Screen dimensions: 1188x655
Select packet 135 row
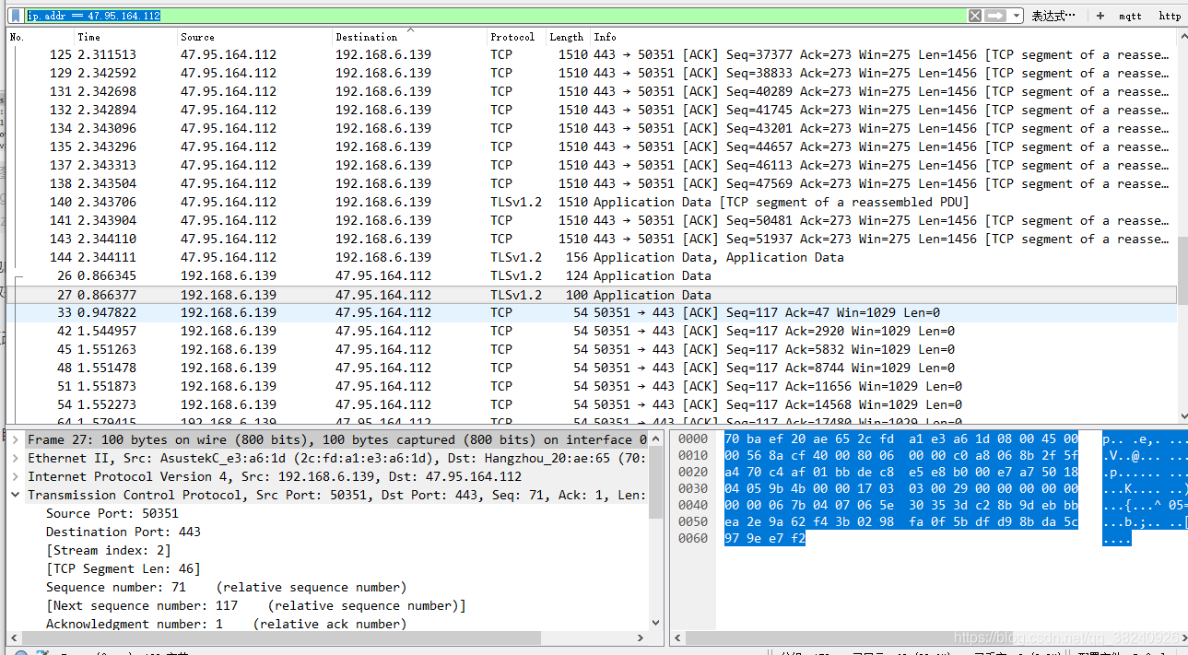tap(591, 146)
